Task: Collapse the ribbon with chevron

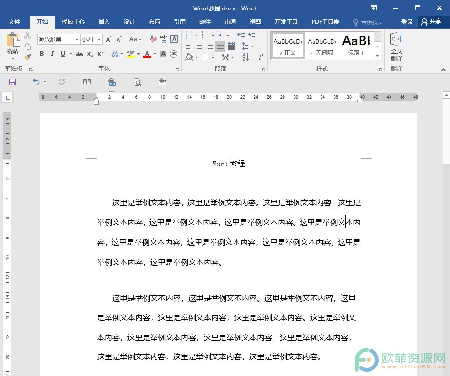Action: pos(443,70)
